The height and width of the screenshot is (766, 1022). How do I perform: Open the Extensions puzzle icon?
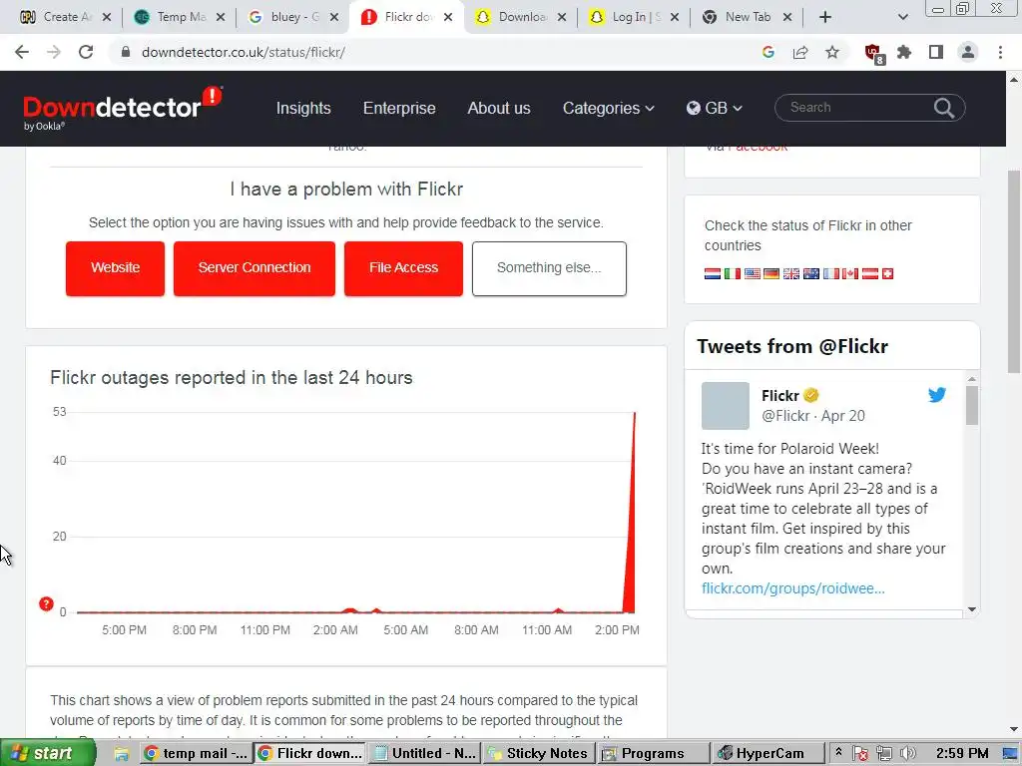pos(904,52)
